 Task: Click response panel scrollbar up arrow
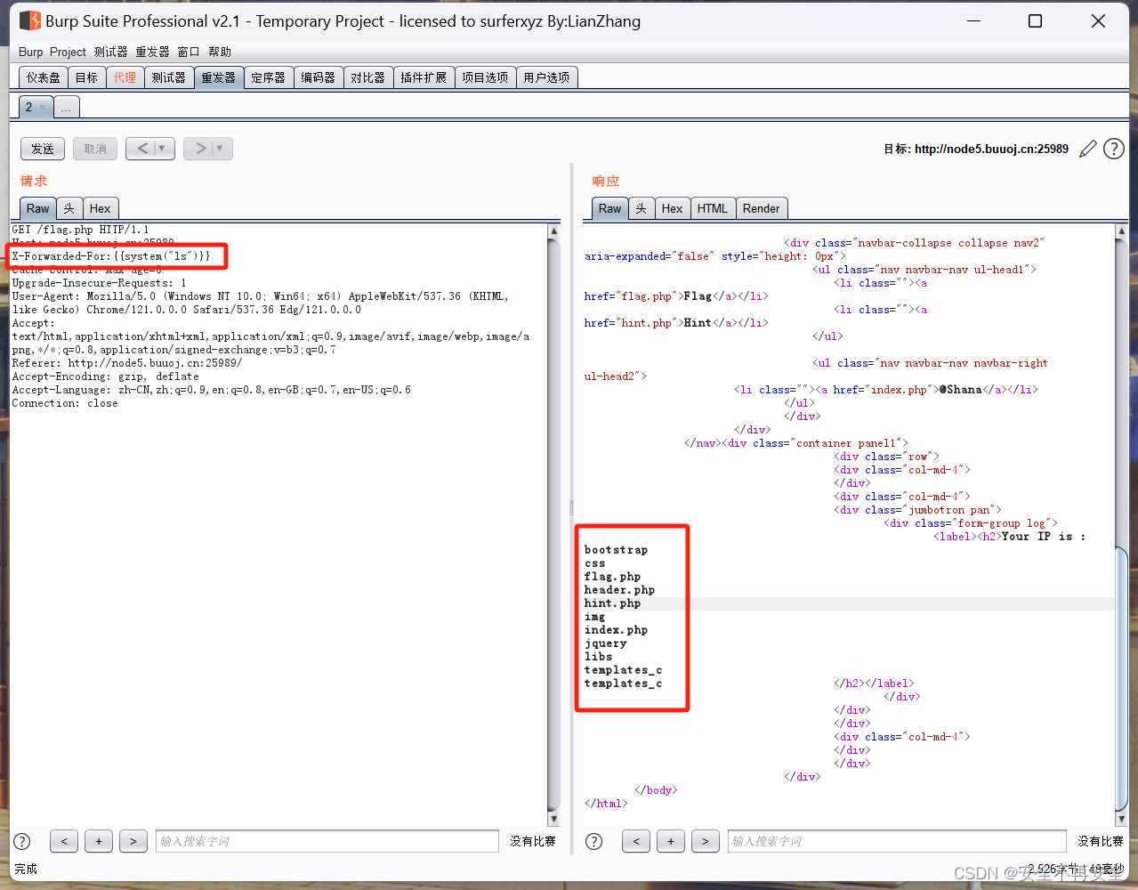[x=1121, y=231]
